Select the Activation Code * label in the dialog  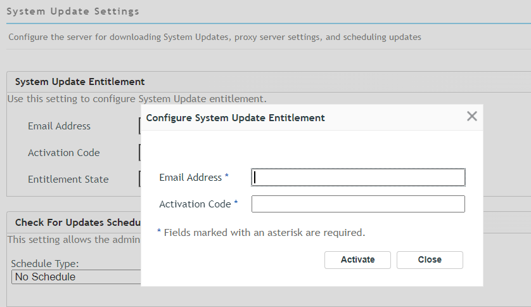[198, 204]
